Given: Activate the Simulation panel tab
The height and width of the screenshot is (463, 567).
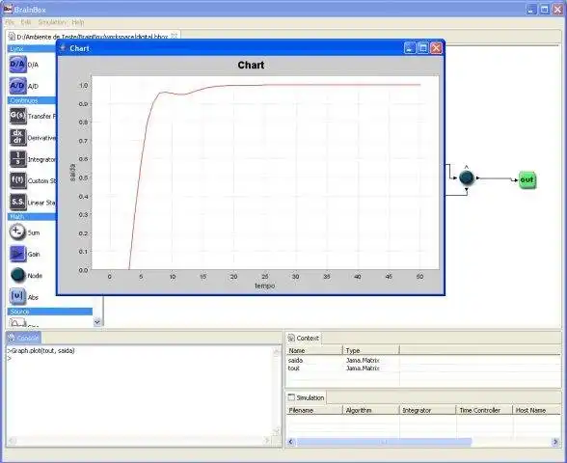Looking at the screenshot, I should 306,397.
